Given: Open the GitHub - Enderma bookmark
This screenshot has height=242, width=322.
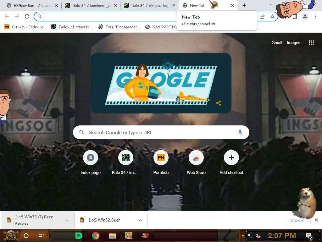Looking at the screenshot, I should tap(25, 27).
